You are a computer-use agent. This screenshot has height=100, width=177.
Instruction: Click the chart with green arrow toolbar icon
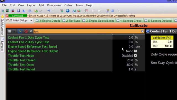point(61,11)
